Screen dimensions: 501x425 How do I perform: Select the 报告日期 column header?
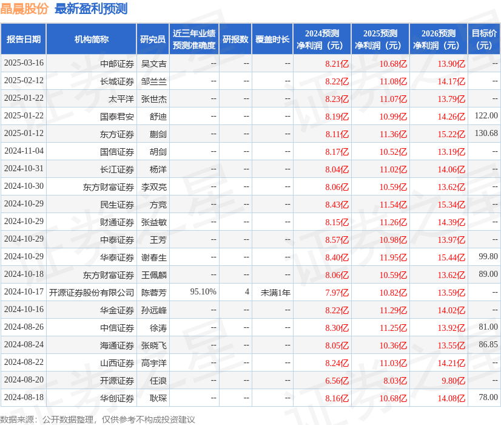tap(24, 38)
